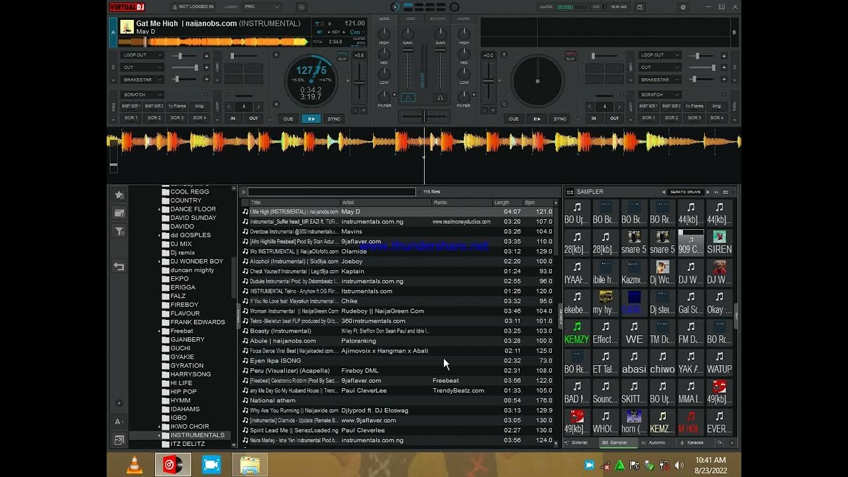The image size is (848, 477).
Task: Click loop OUT button on deck B
Action: [x=614, y=118]
